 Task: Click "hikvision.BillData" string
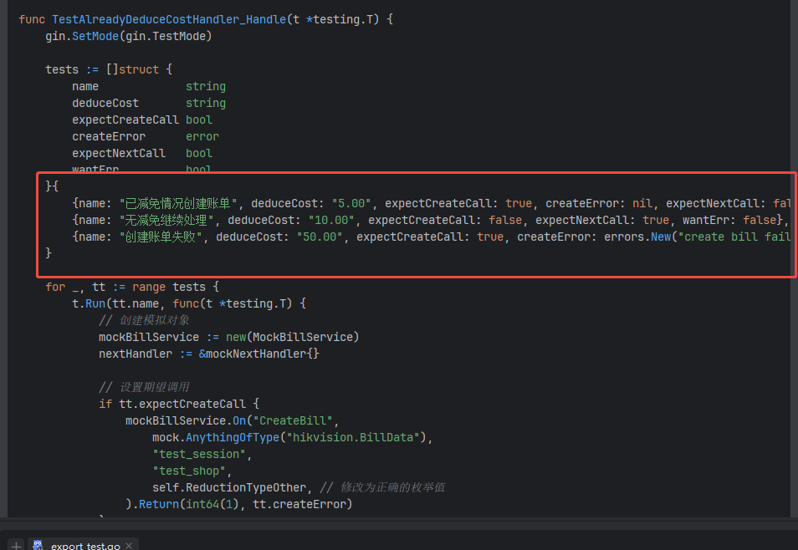click(353, 437)
